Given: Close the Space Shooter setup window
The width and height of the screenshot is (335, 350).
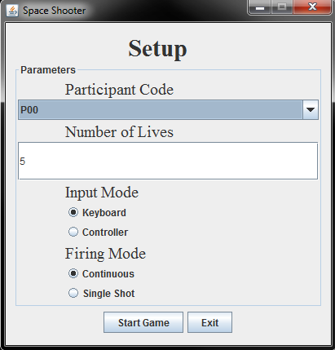Looking at the screenshot, I should [x=312, y=7].
